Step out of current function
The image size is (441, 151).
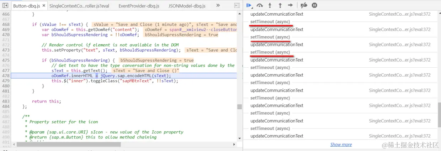(x=280, y=5)
